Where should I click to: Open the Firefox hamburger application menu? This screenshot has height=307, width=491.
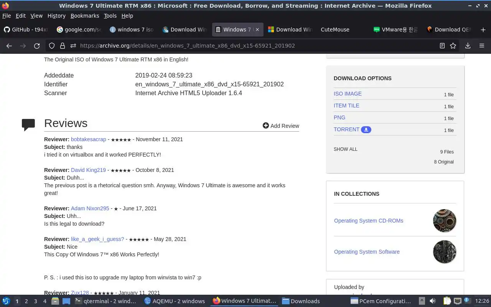pos(482,46)
